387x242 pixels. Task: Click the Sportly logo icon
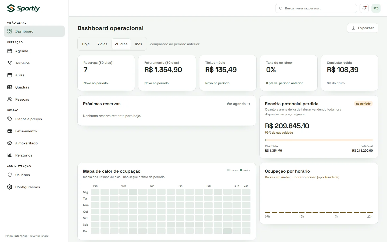[x=11, y=8]
